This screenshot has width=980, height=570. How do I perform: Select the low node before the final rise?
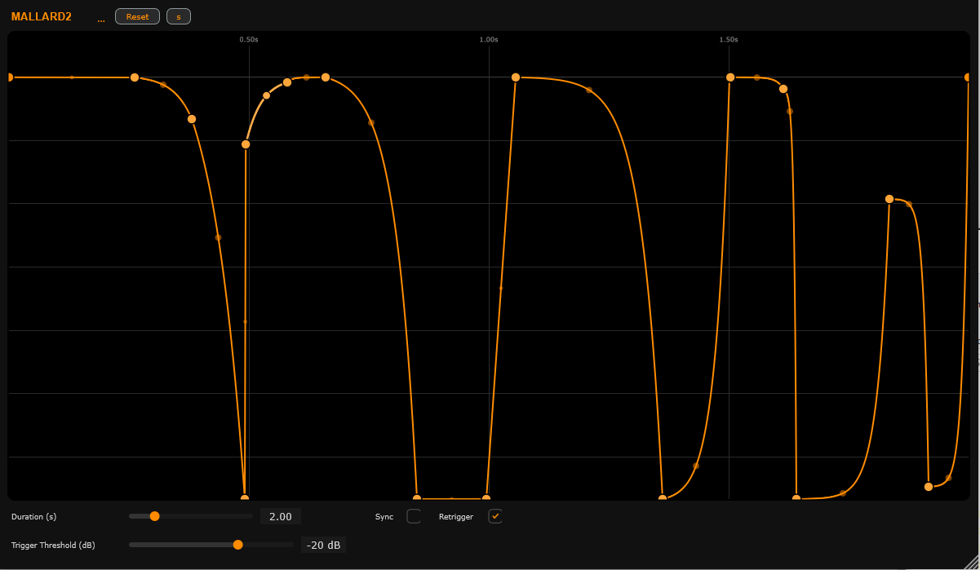(x=929, y=487)
